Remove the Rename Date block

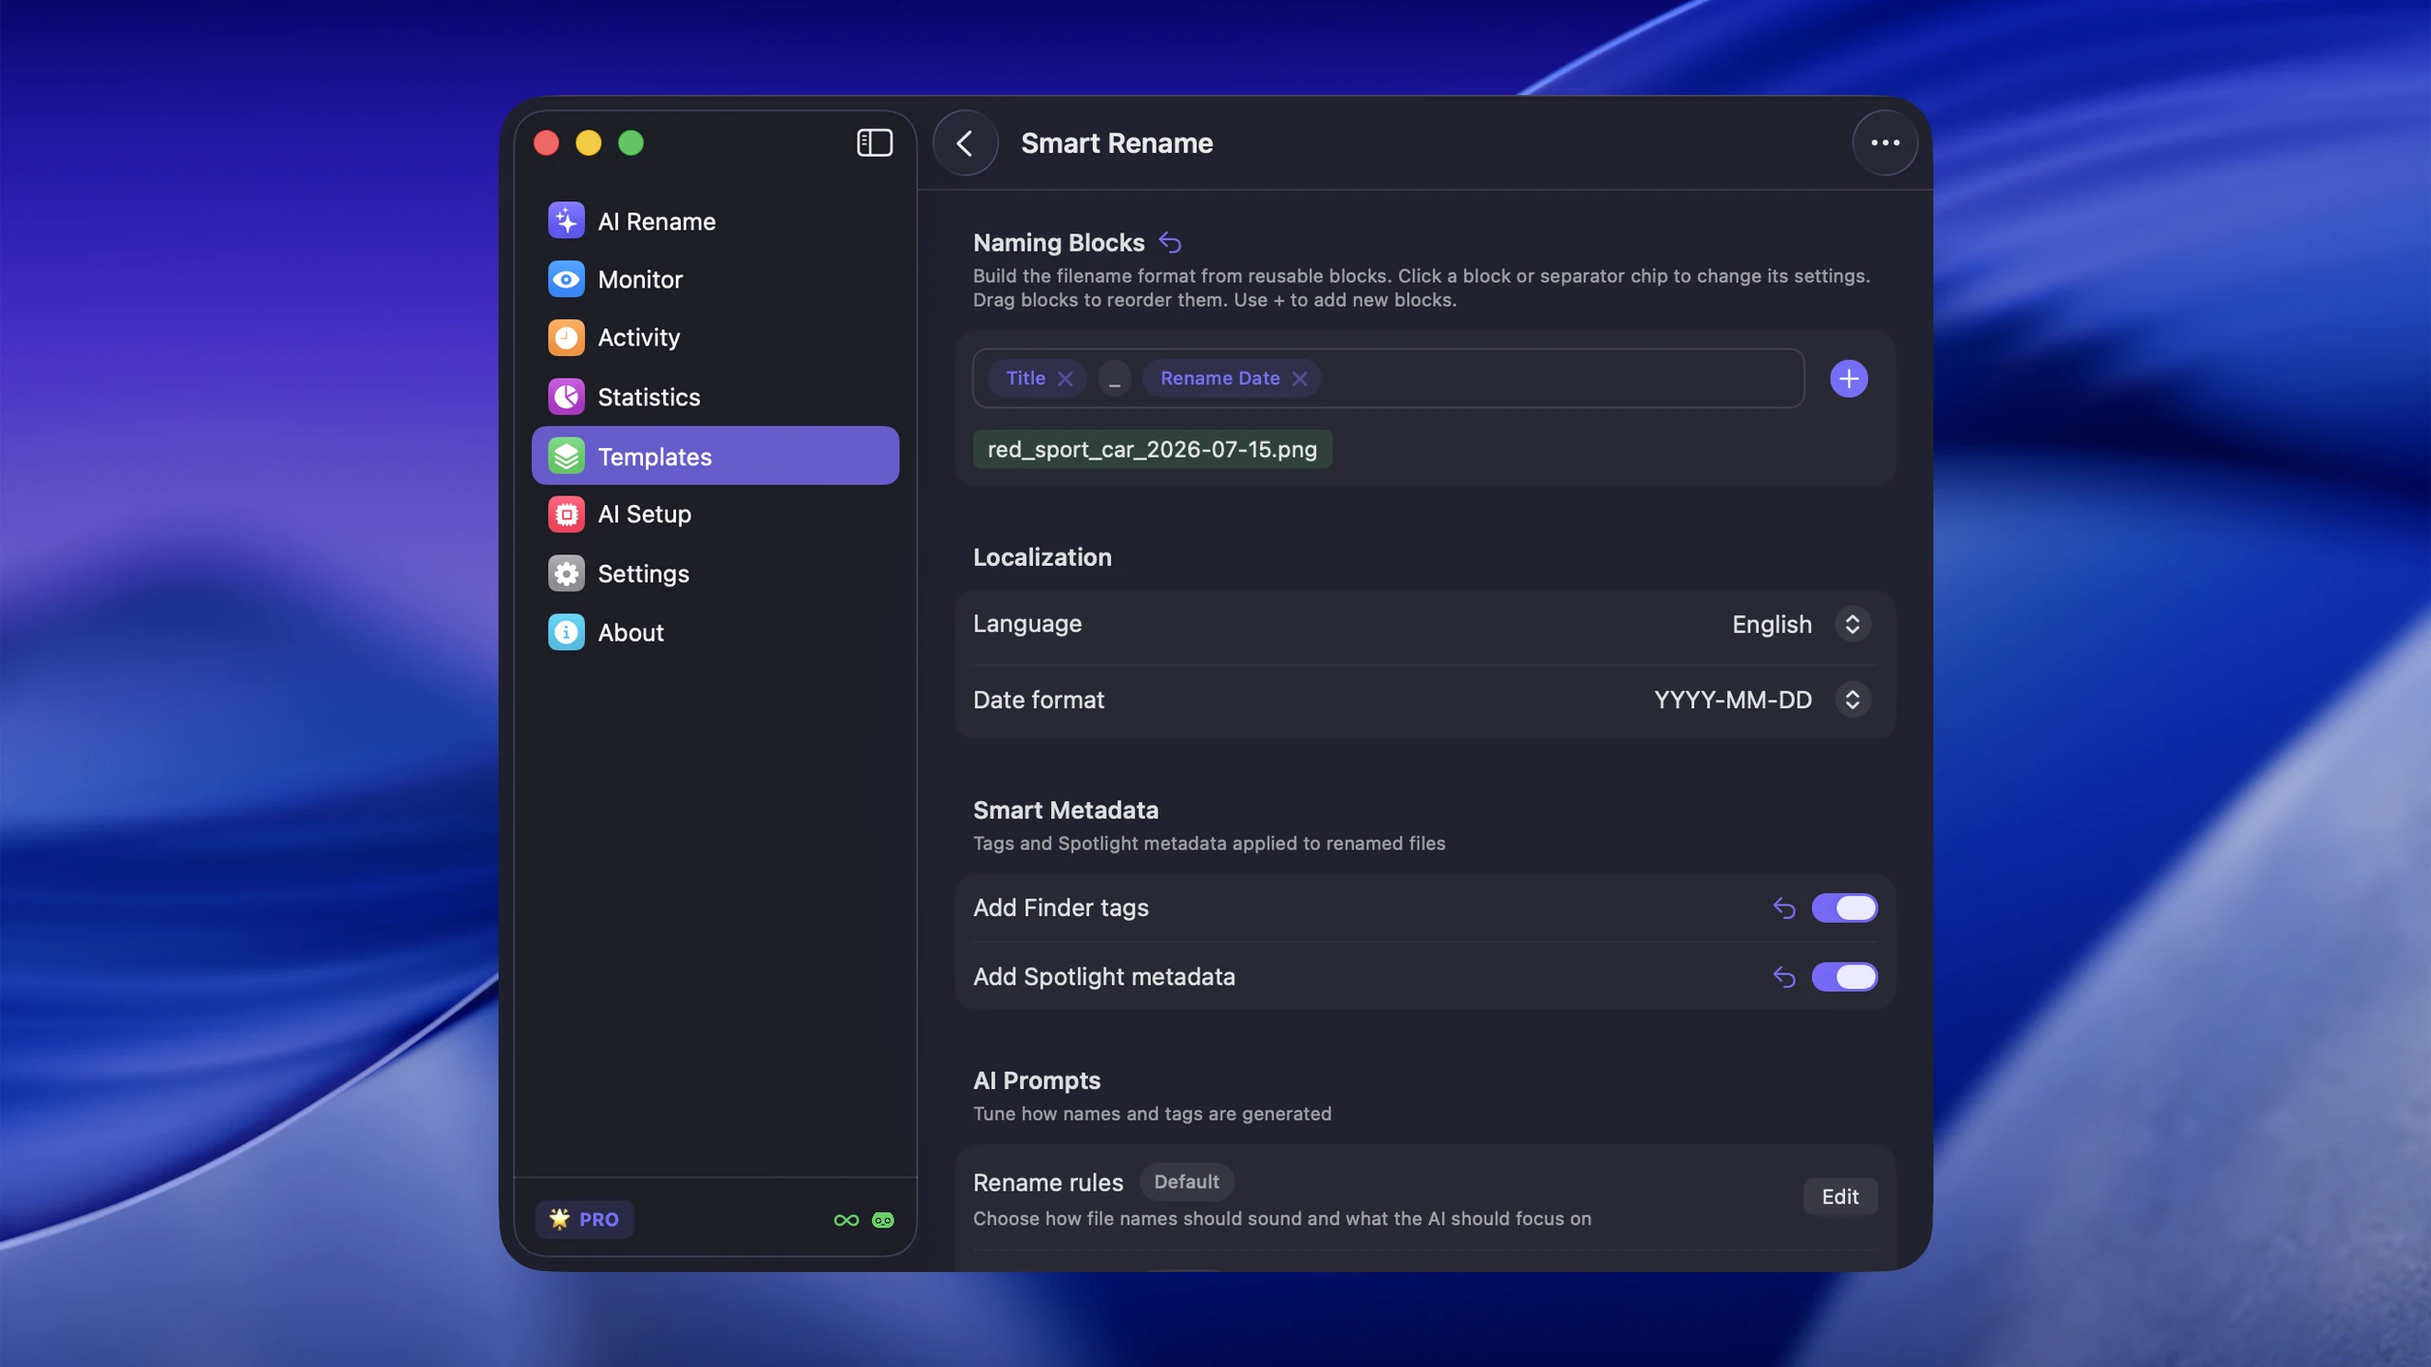click(1299, 379)
